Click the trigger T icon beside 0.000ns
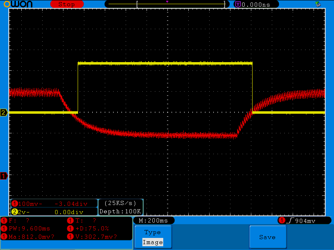Image resolution: width=334 pixels, height=250 pixels. coord(238,5)
